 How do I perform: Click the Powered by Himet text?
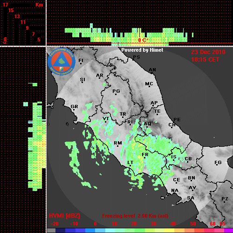click(x=142, y=50)
